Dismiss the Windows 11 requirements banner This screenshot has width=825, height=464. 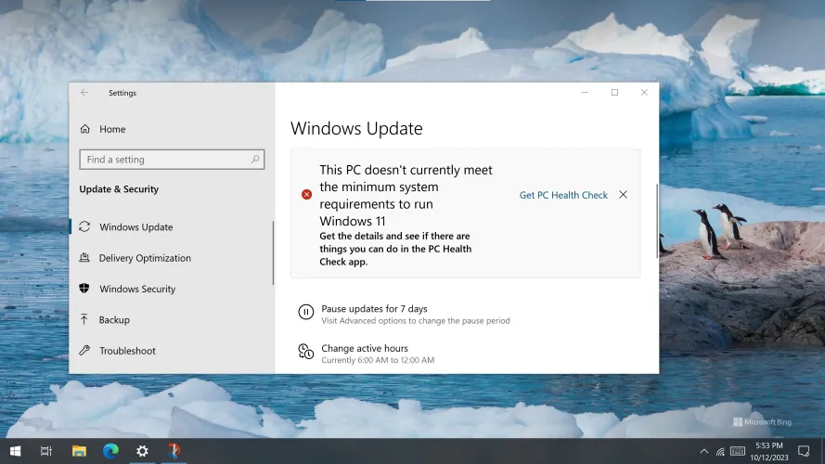(623, 195)
